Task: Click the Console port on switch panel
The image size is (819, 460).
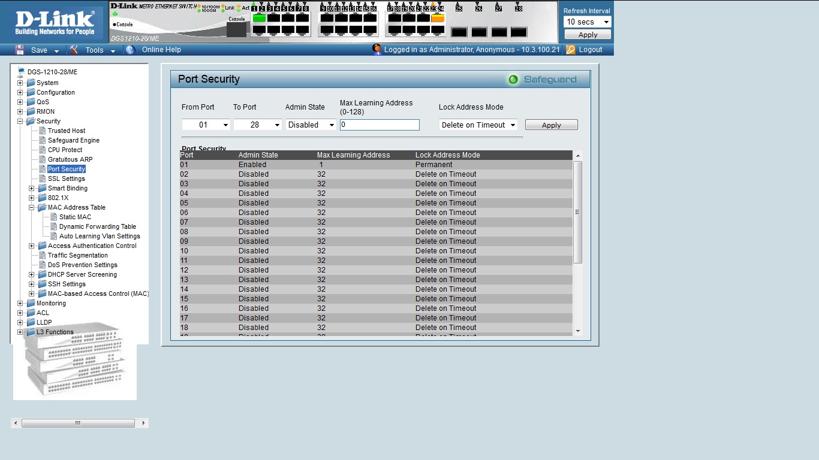Action: [236, 29]
